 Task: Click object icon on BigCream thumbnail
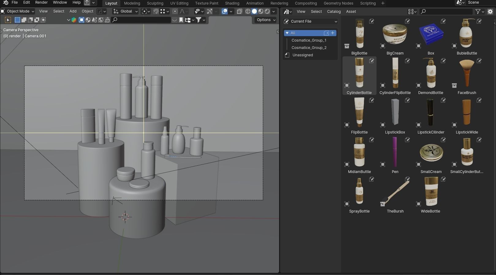click(383, 46)
